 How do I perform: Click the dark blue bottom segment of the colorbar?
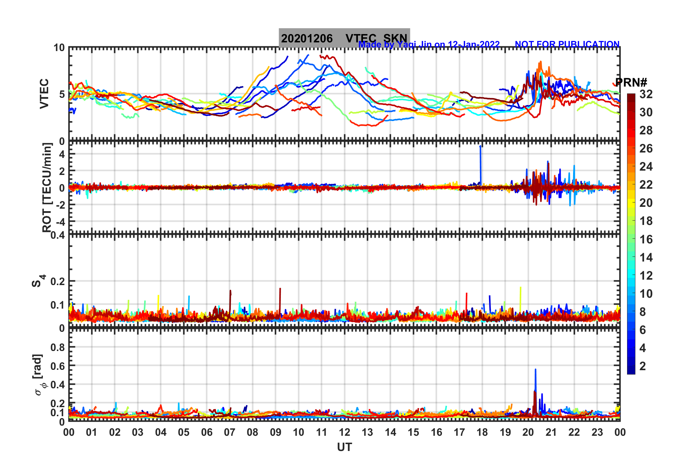(x=631, y=370)
